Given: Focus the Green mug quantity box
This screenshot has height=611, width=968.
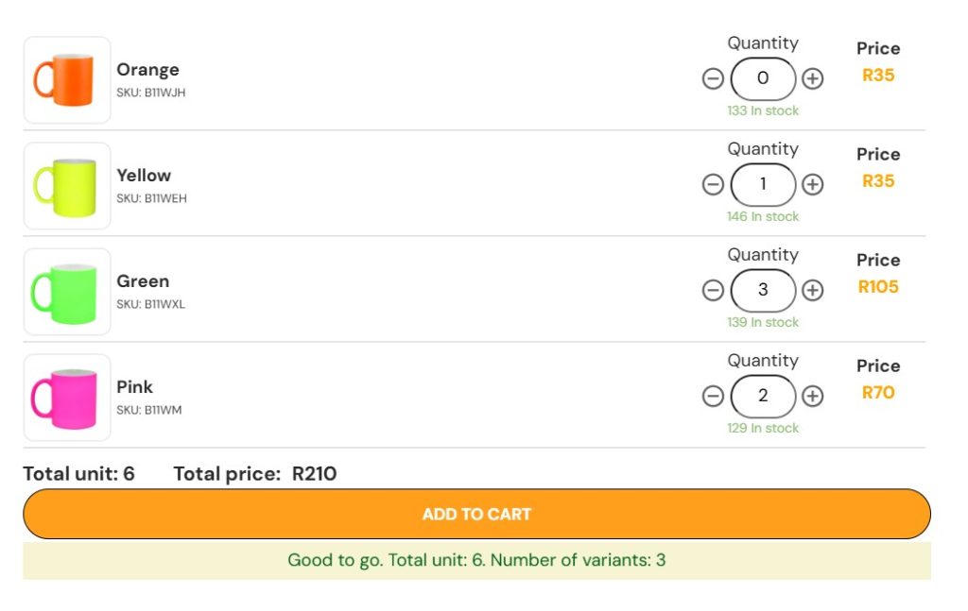Looking at the screenshot, I should [x=763, y=290].
